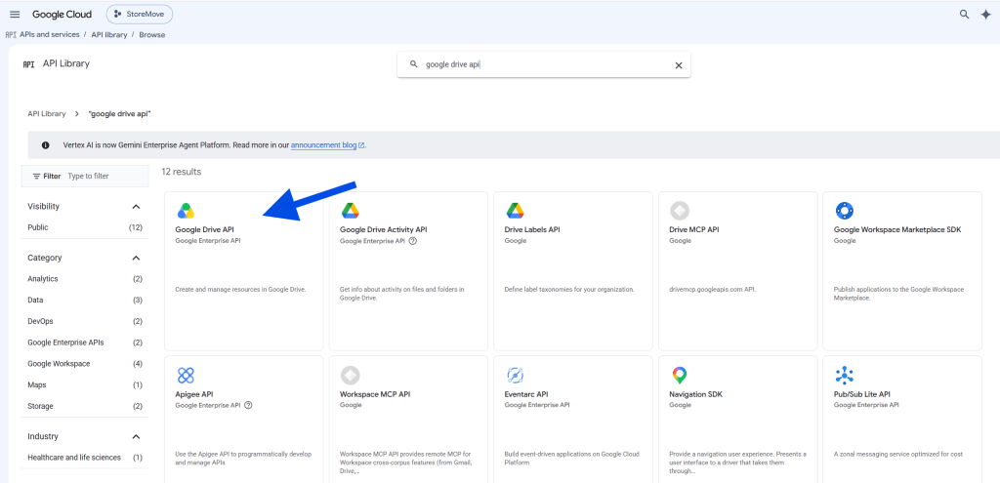This screenshot has width=1000, height=483.
Task: Open Workspace MCP API title
Action: point(375,394)
